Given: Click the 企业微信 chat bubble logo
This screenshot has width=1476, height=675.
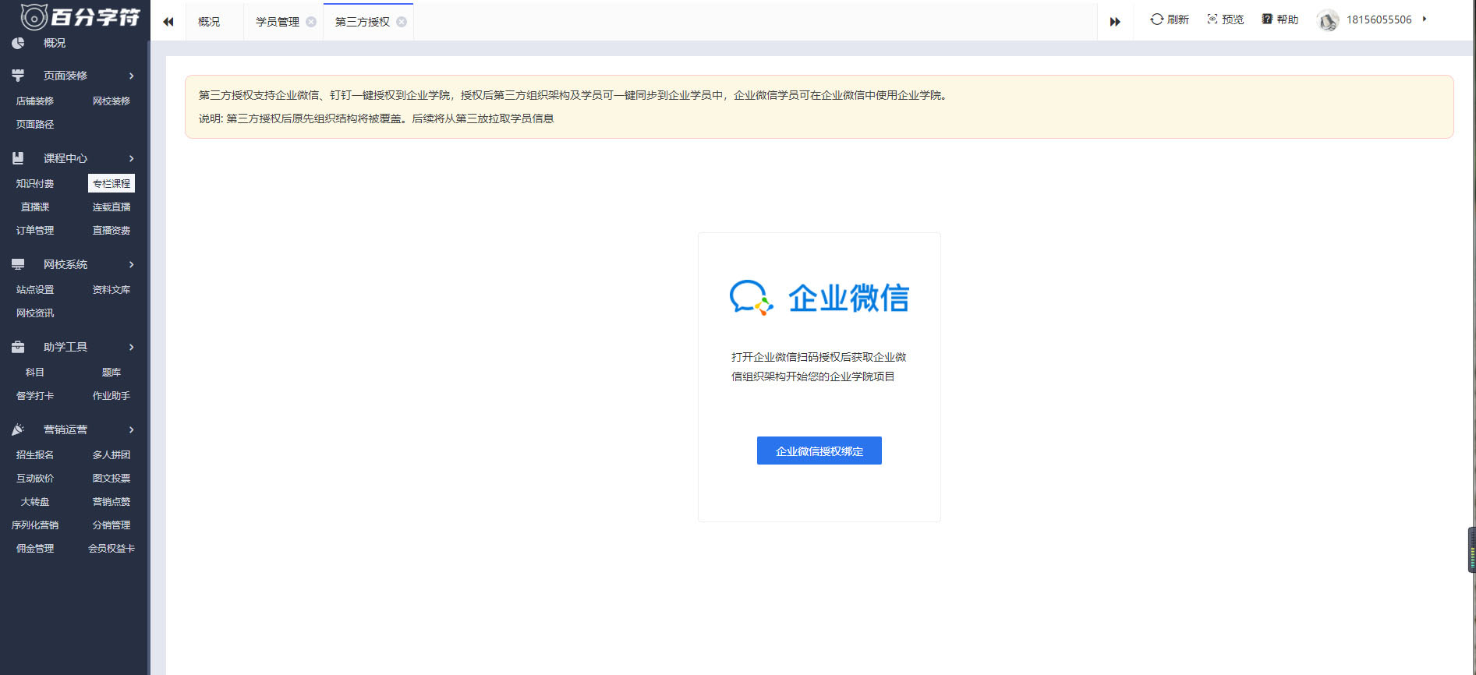Looking at the screenshot, I should coord(751,298).
